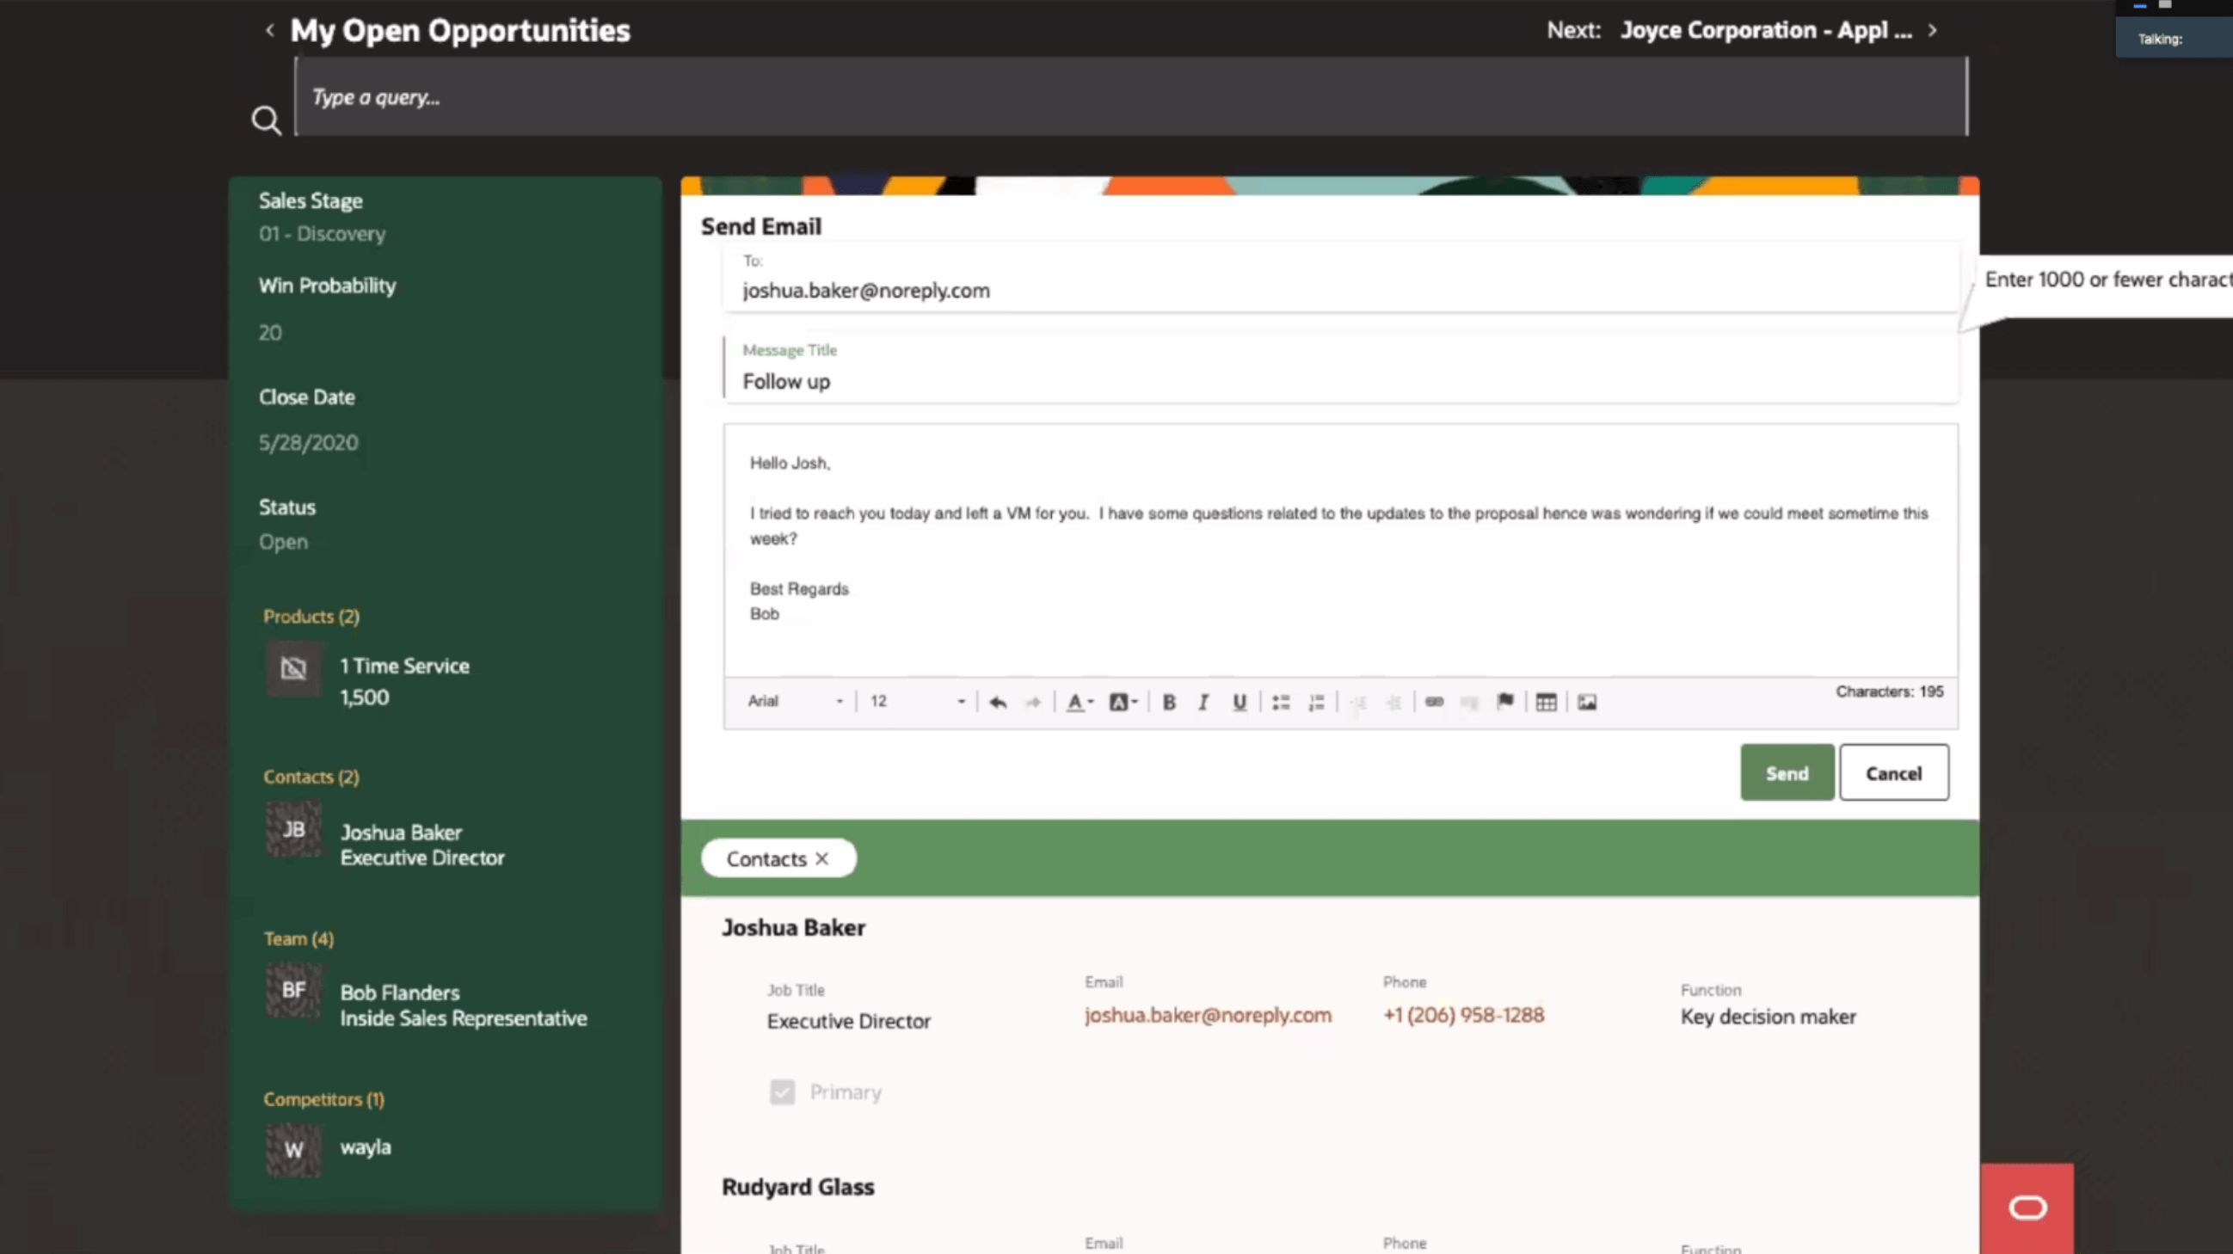Open the font color picker
The height and width of the screenshot is (1254, 2233).
point(1079,702)
